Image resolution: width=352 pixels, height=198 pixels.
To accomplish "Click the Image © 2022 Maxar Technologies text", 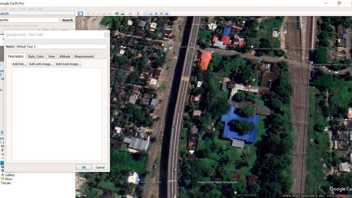I will 217,182.
